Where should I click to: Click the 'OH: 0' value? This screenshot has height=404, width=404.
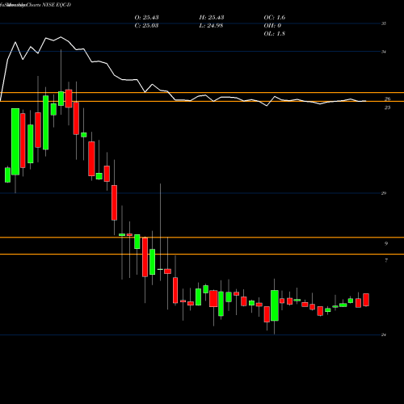click(x=272, y=26)
